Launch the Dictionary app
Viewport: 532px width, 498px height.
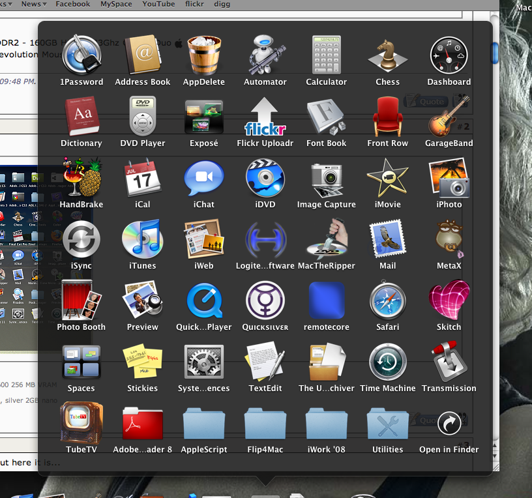coord(81,116)
